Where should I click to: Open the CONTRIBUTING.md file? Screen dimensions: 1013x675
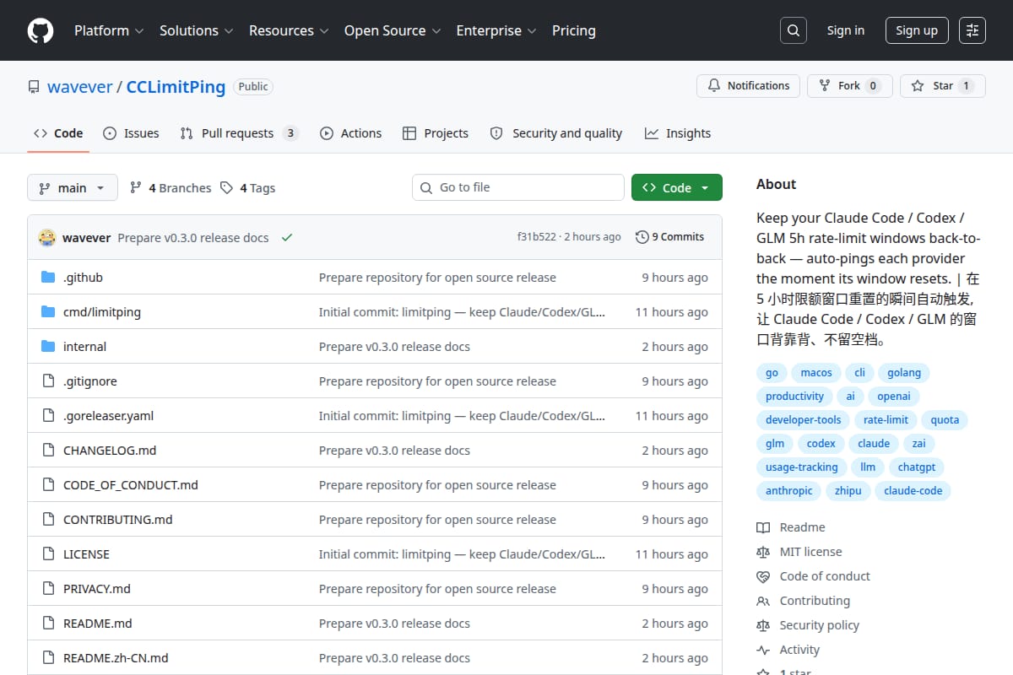[x=117, y=520]
